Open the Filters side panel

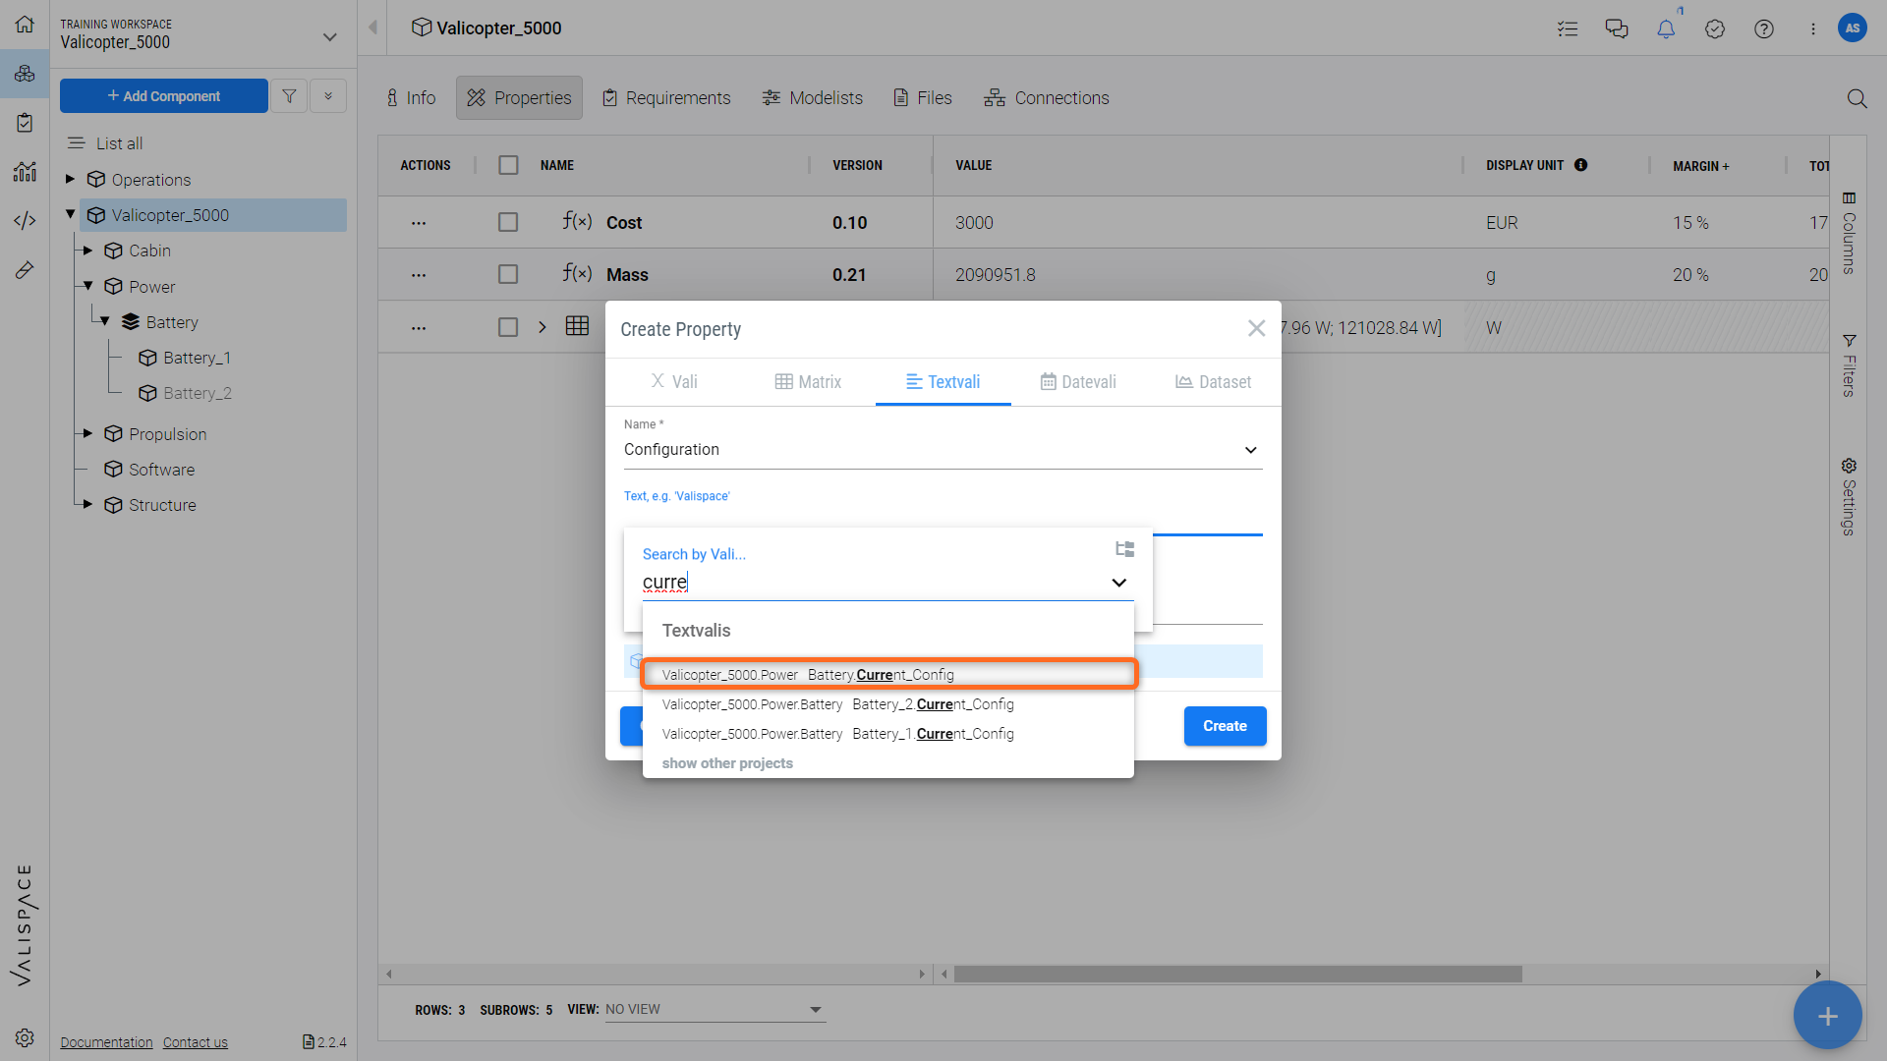coord(1849,365)
